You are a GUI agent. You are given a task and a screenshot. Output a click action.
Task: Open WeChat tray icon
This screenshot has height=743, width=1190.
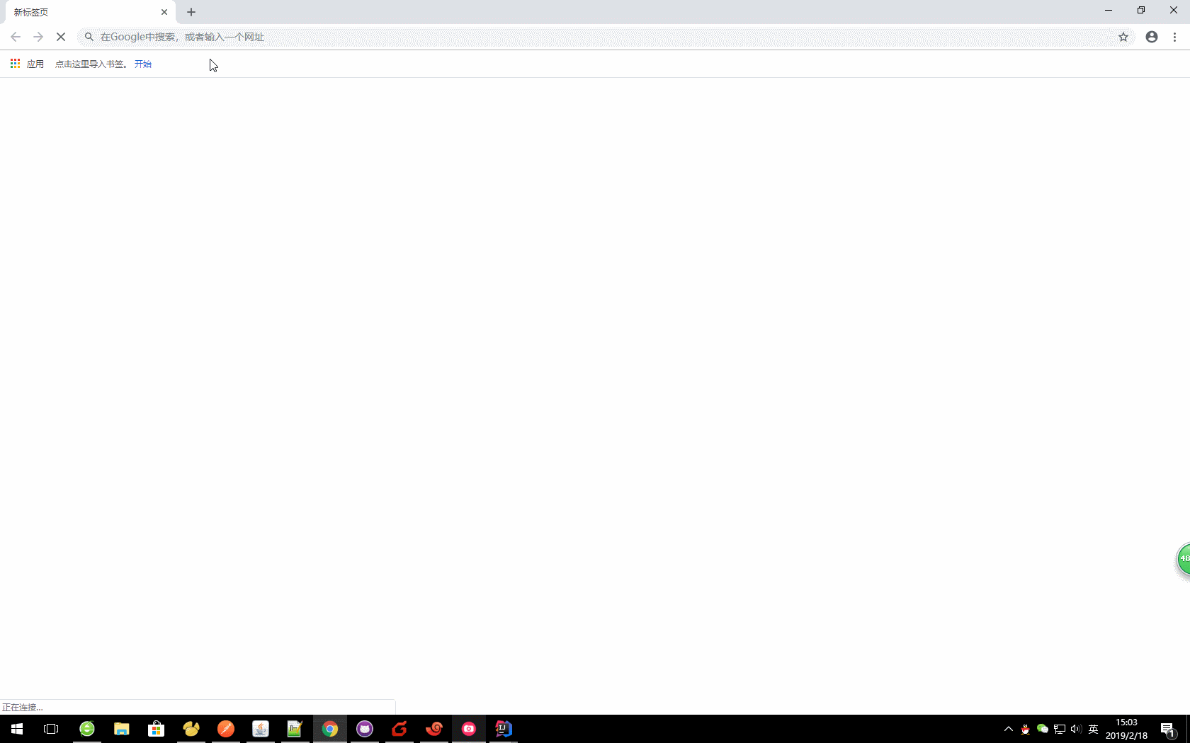1043,729
